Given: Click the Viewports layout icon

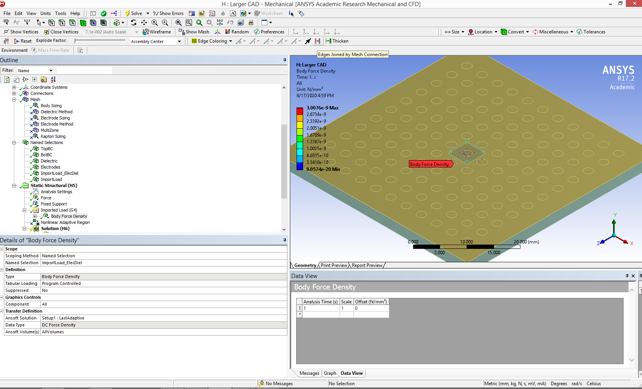Looking at the screenshot, I should (x=267, y=23).
